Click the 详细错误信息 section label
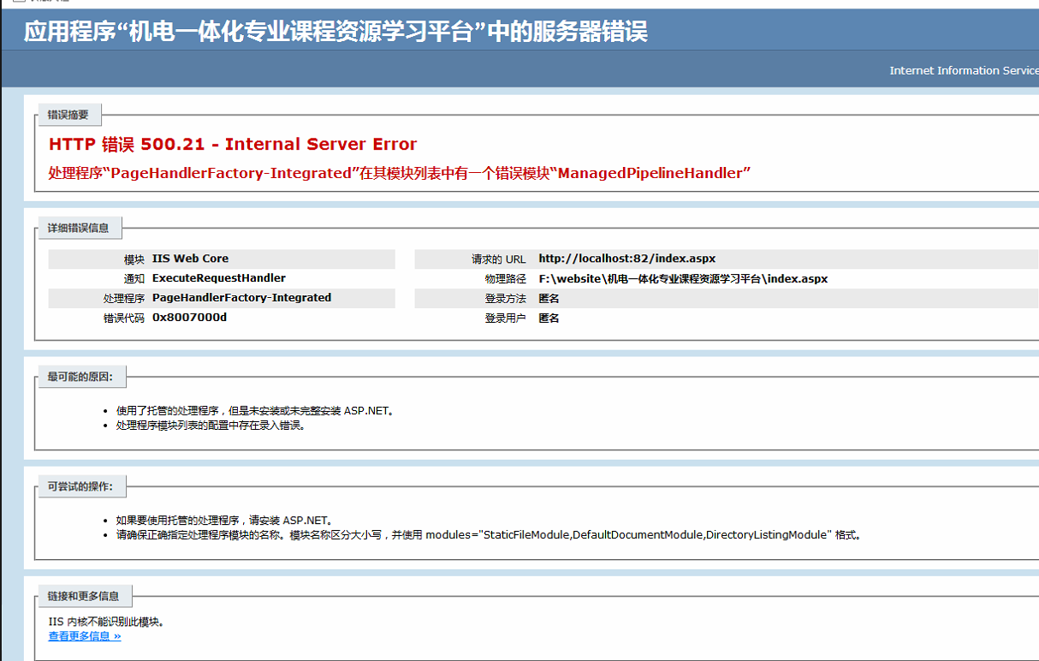This screenshot has width=1039, height=661. [x=78, y=228]
